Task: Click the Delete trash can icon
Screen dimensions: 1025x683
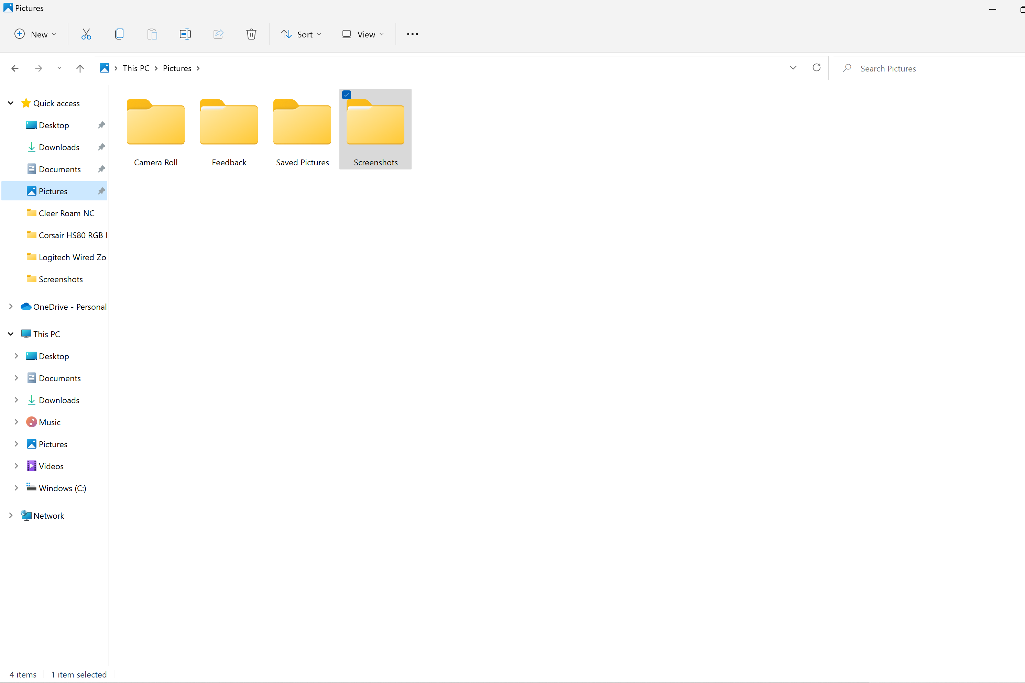Action: (251, 34)
